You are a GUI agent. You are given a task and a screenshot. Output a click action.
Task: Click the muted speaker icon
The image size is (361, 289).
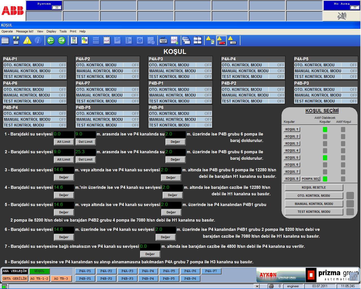coord(342,16)
